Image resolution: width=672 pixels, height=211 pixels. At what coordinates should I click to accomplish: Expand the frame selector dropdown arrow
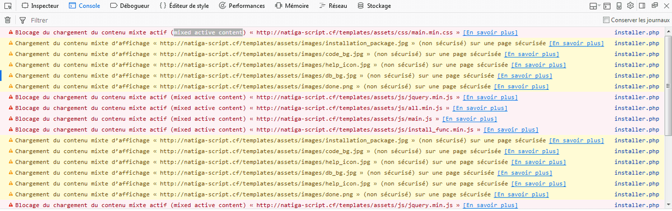tap(600, 6)
